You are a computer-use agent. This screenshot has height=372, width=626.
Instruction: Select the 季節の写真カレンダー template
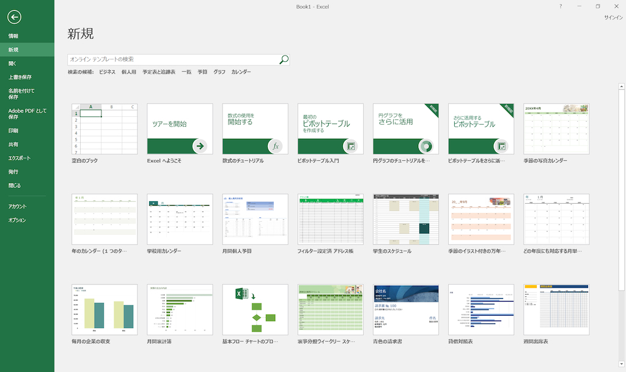point(556,133)
